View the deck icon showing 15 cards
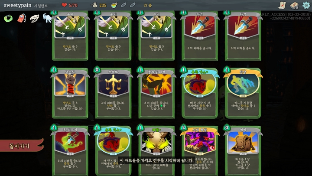312x176 pixels. pyautogui.click(x=294, y=5)
